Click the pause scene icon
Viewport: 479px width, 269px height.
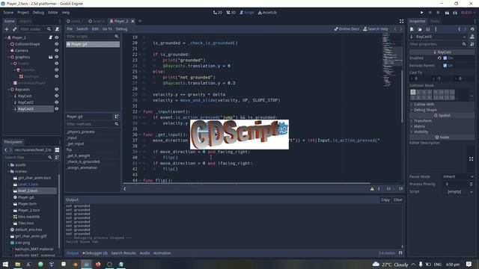(430, 13)
